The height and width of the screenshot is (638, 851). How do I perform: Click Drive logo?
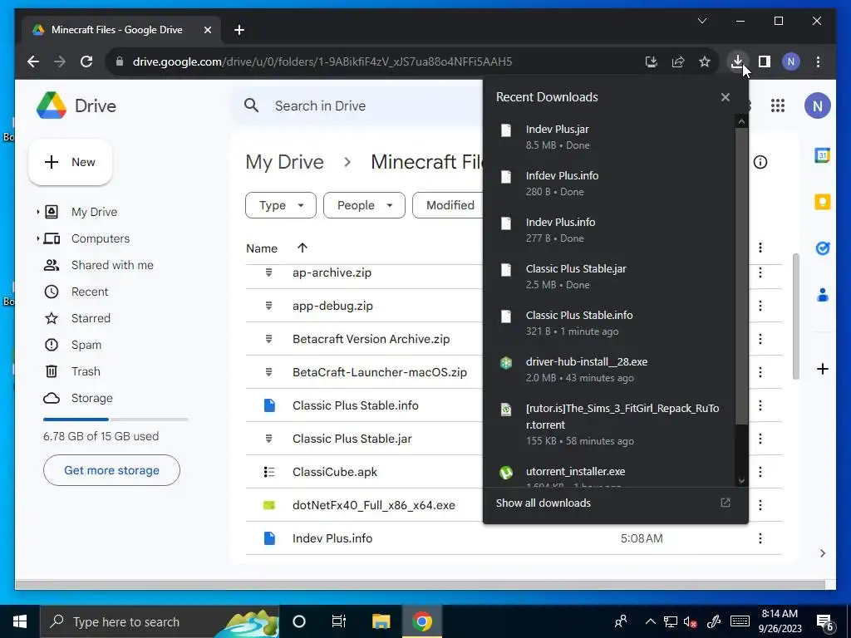click(76, 106)
